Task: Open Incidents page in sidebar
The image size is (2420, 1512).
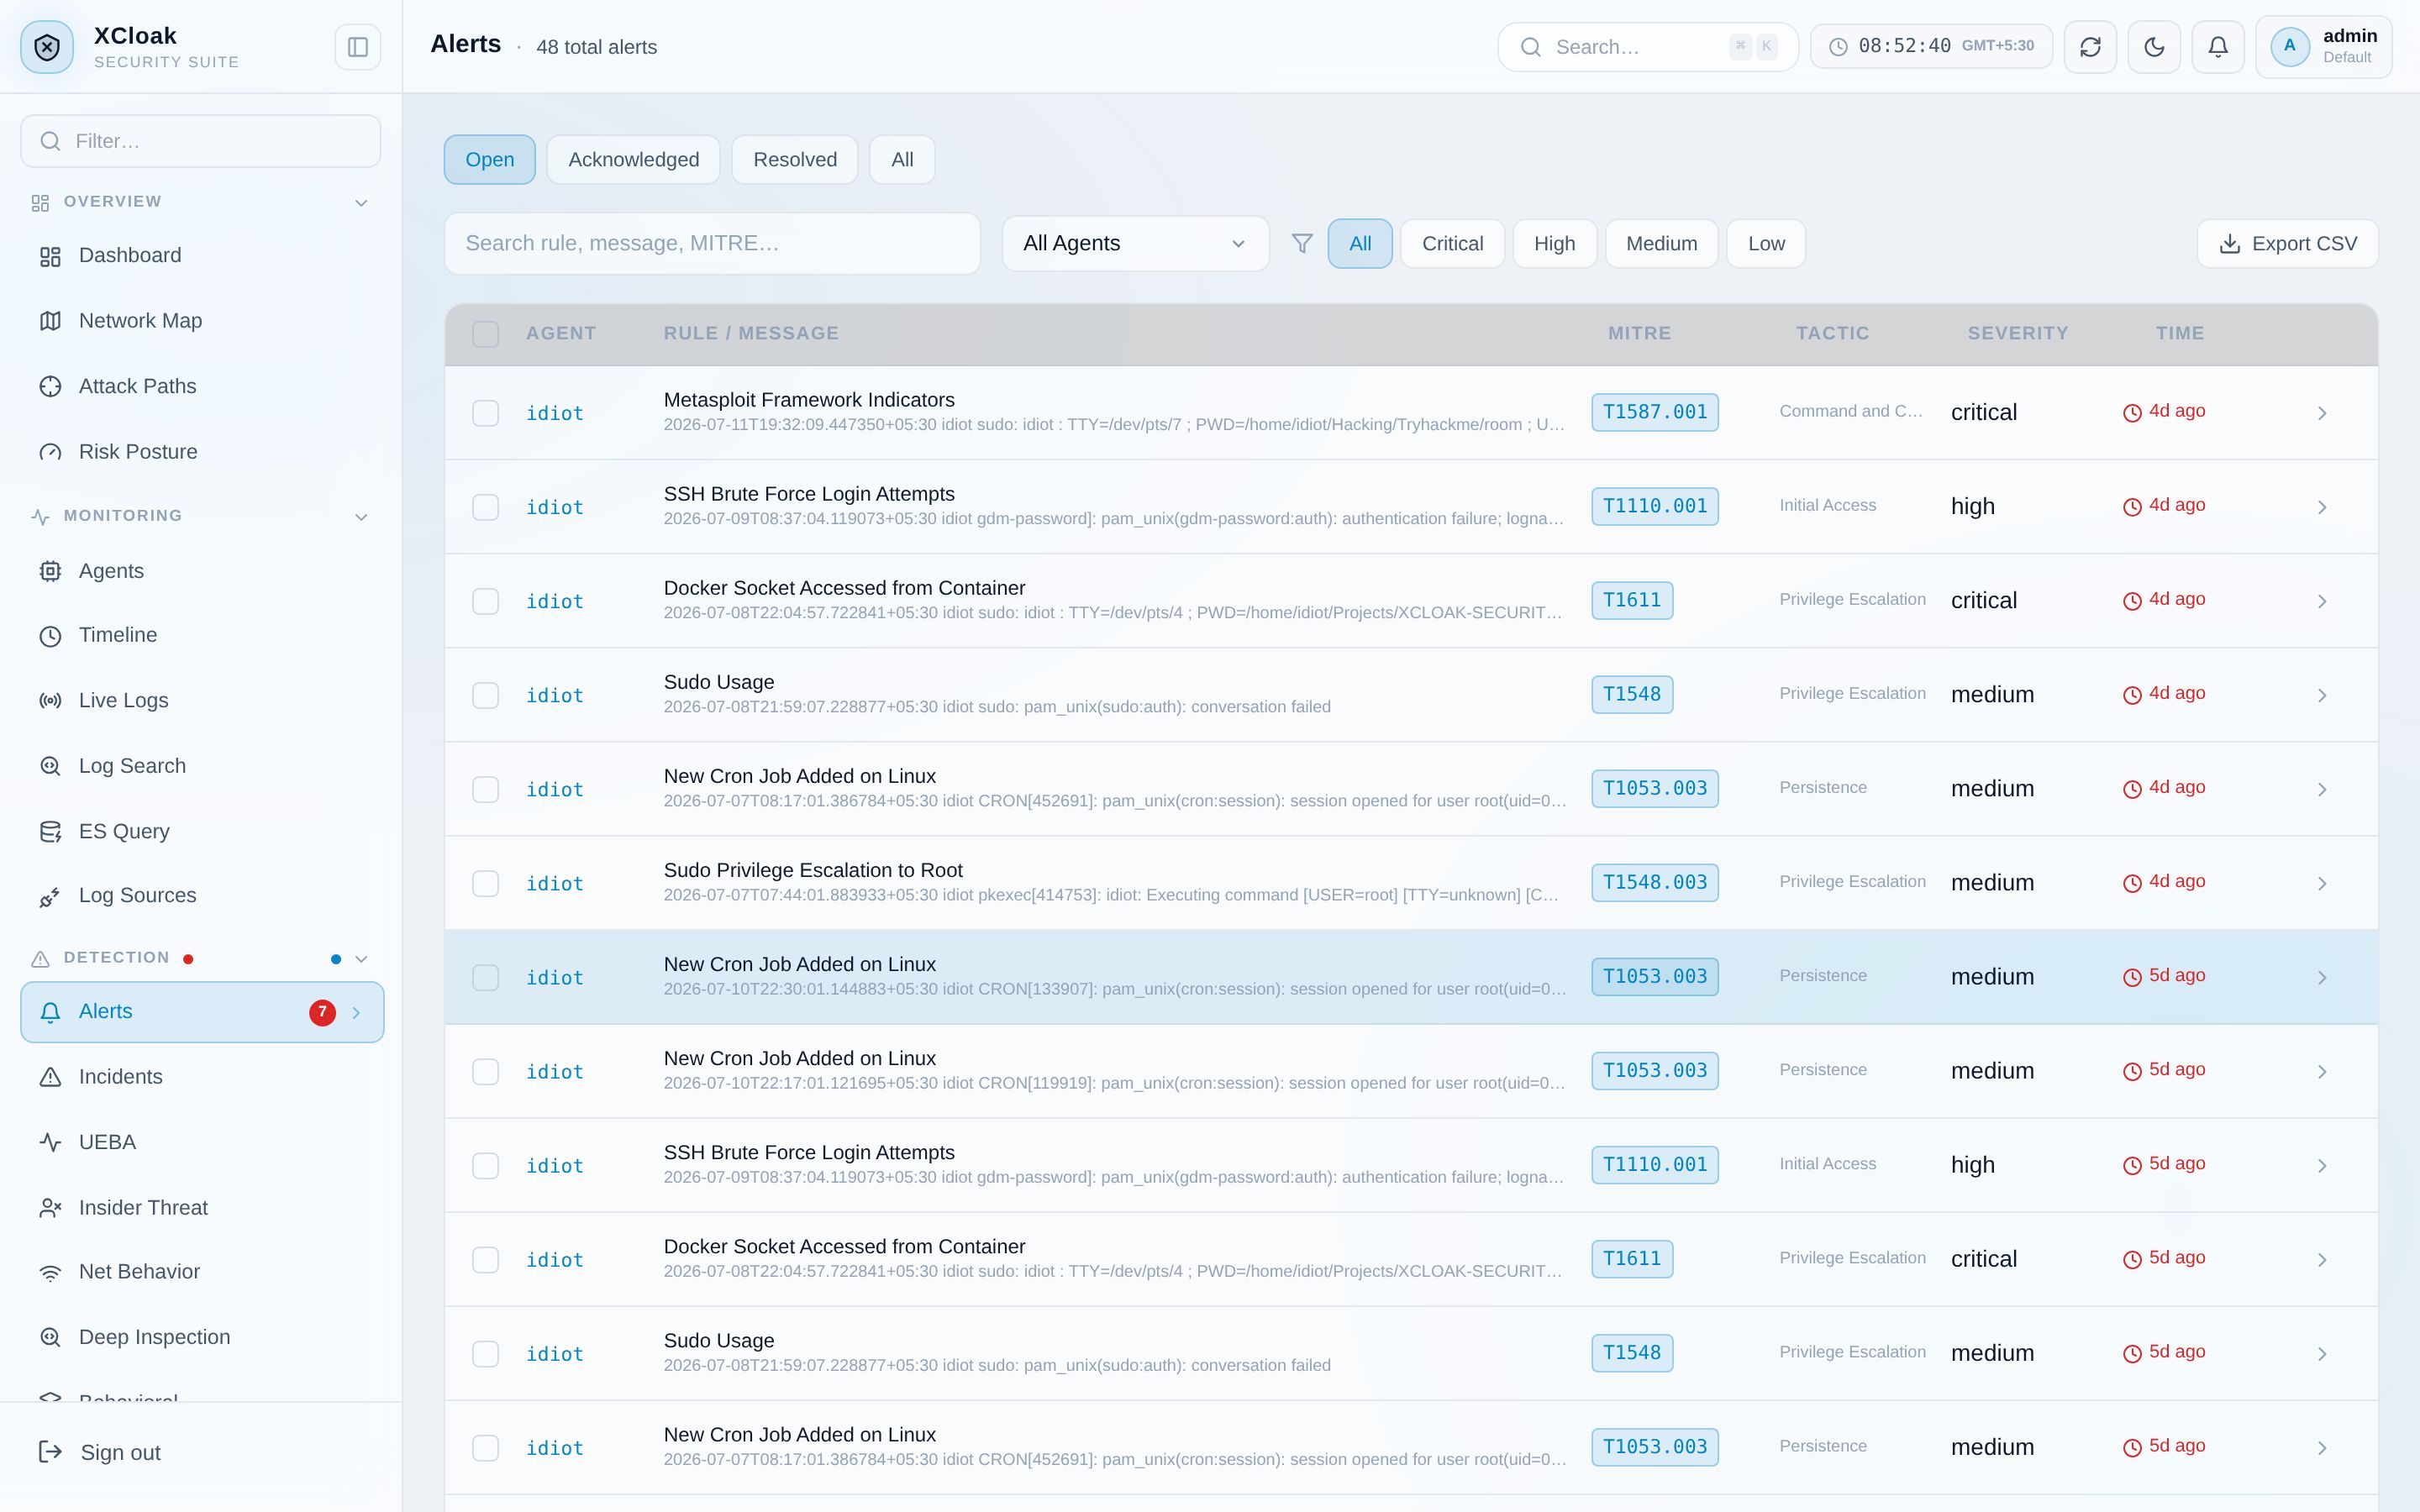Action: point(200,1077)
